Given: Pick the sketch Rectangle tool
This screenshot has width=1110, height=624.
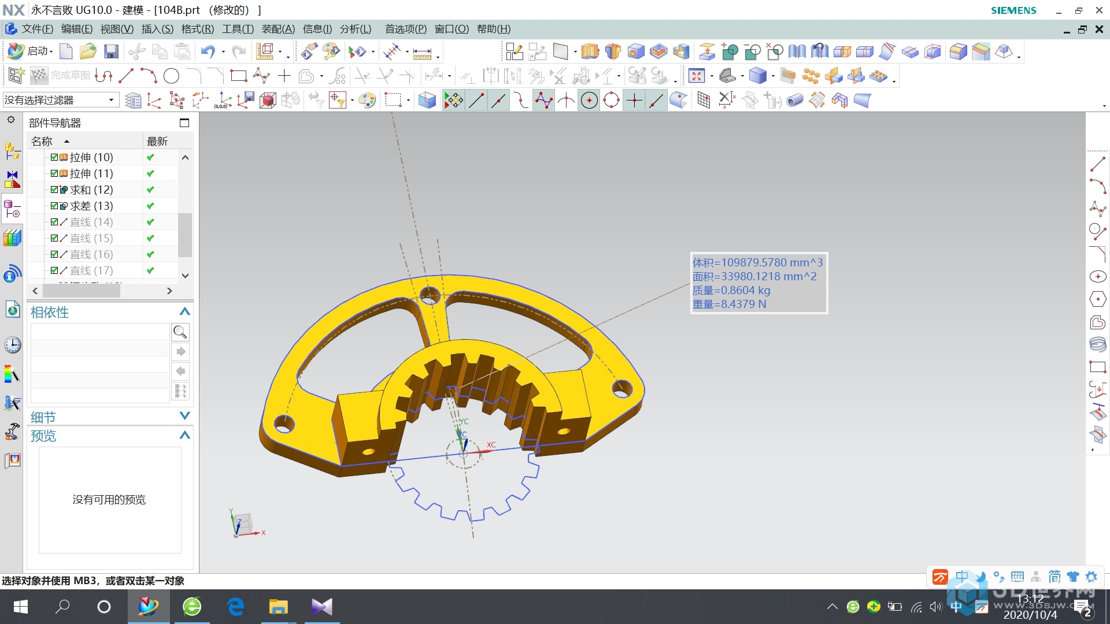Looking at the screenshot, I should 238,76.
